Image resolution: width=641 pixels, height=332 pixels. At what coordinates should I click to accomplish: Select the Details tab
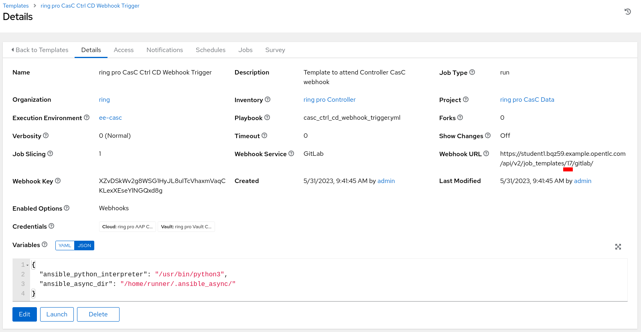(91, 50)
